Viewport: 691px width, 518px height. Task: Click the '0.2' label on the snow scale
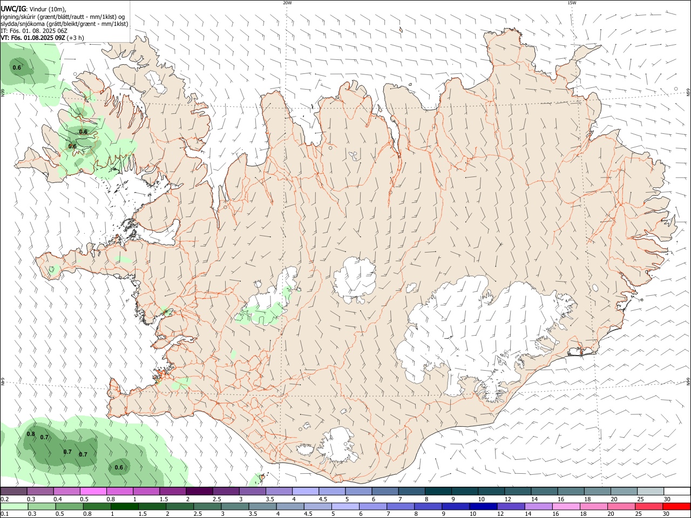click(4, 499)
